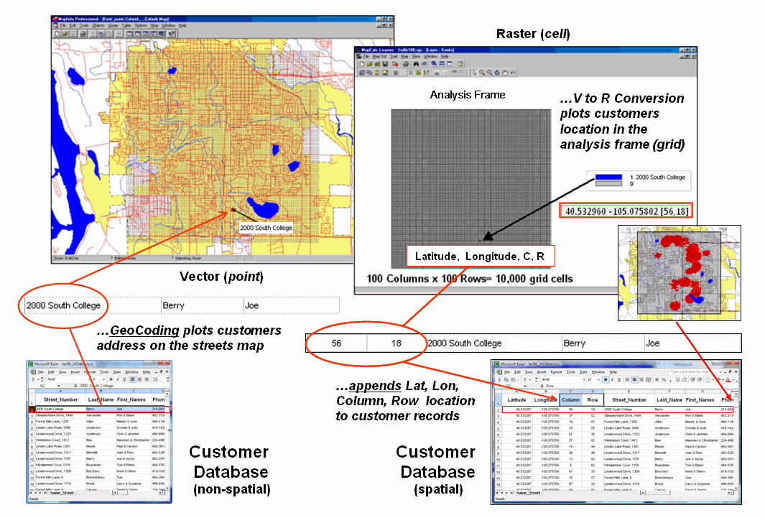Expand the Name Box dropdown in spatial Excel
The width and height of the screenshot is (765, 518).
click(x=526, y=386)
